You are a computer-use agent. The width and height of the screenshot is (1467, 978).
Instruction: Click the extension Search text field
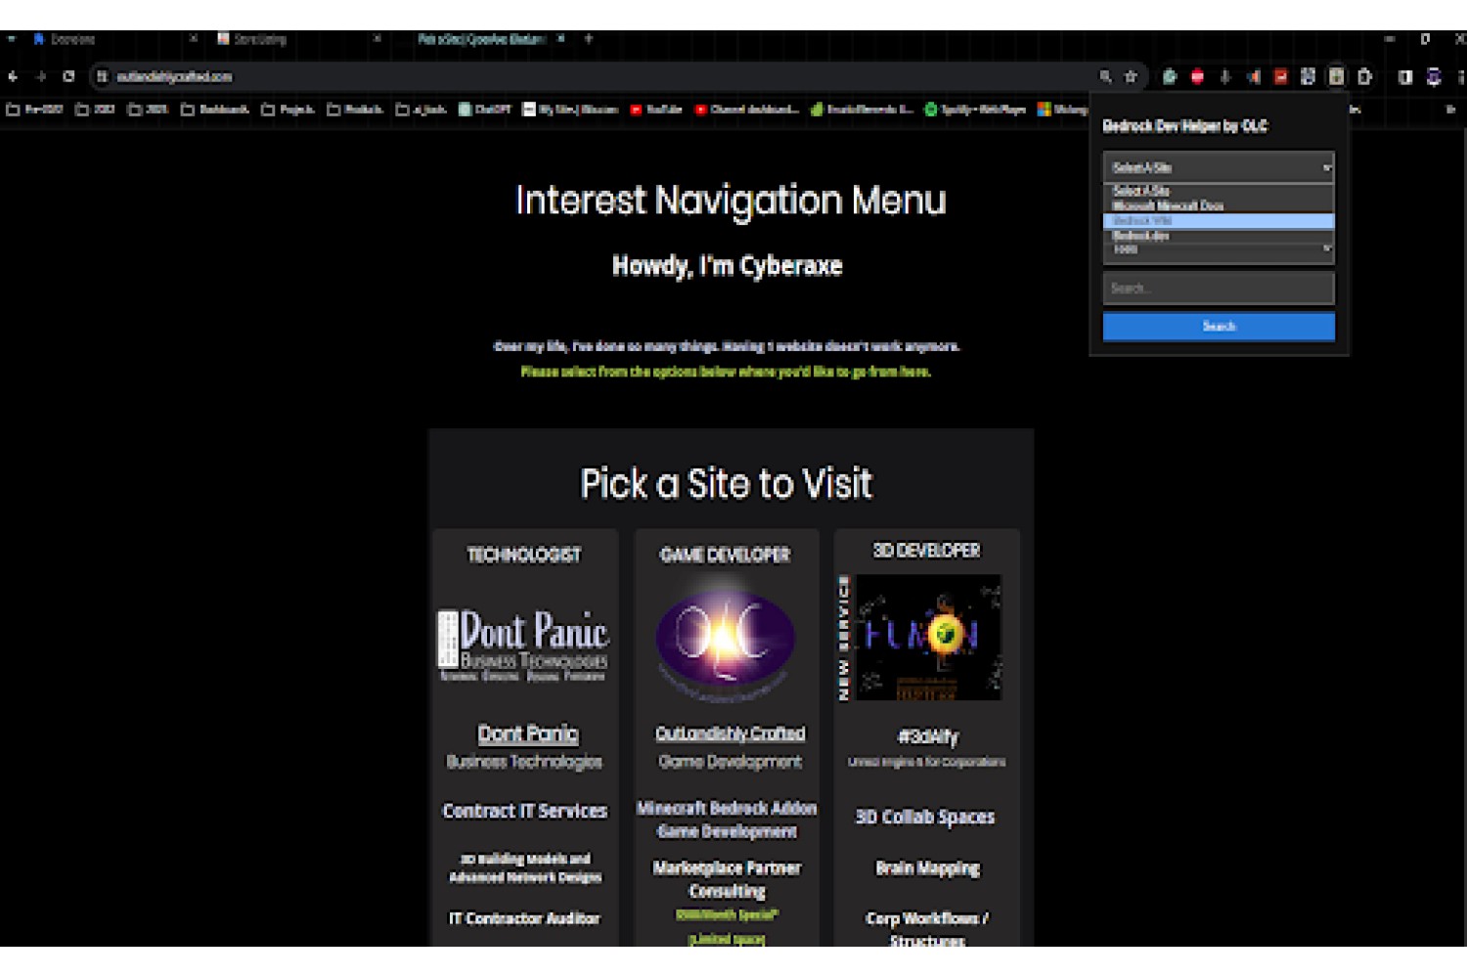[x=1219, y=289]
